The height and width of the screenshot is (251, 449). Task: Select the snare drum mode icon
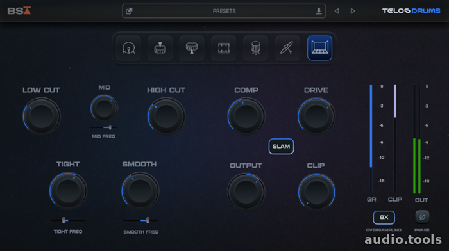pos(160,48)
